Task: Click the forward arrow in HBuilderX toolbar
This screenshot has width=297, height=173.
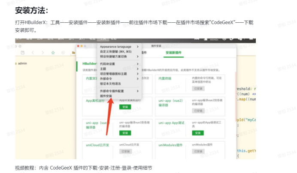Action: (x=42, y=53)
